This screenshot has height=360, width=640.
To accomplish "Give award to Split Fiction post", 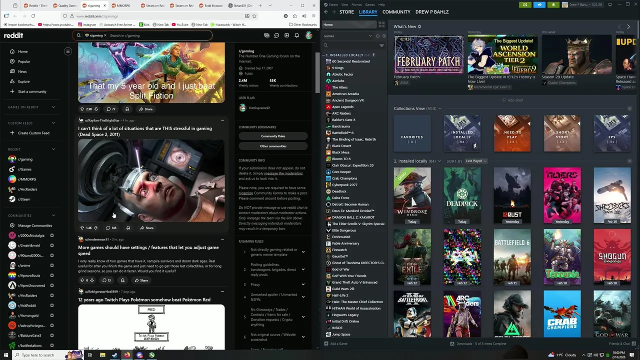I will [x=127, y=109].
